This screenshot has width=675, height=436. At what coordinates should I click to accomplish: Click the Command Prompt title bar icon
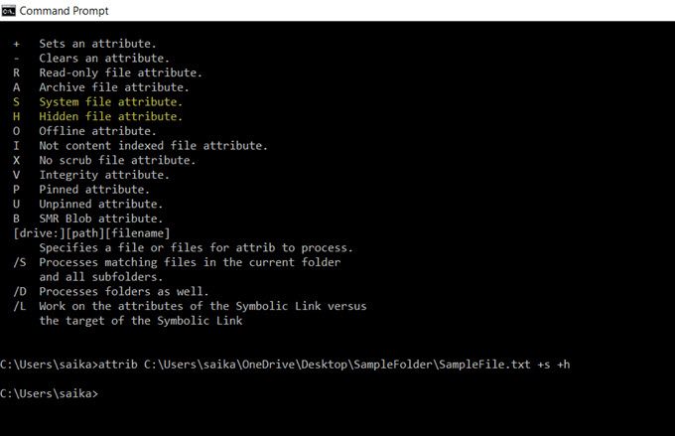pos(9,10)
